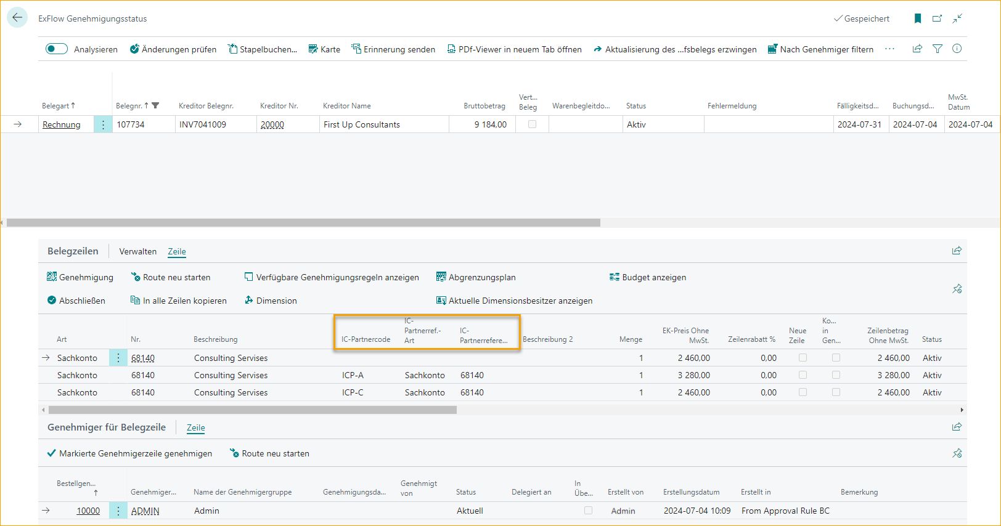Select Zeile tab under Genehmiger für Belegzeile
Image resolution: width=1001 pixels, height=526 pixels.
195,427
